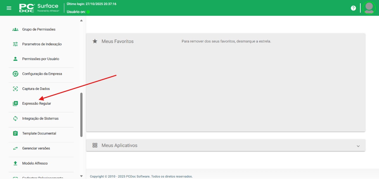Viewport: 379px width, 179px height.
Task: Expand the Meus Aplicativos chevron
Action: tap(358, 146)
